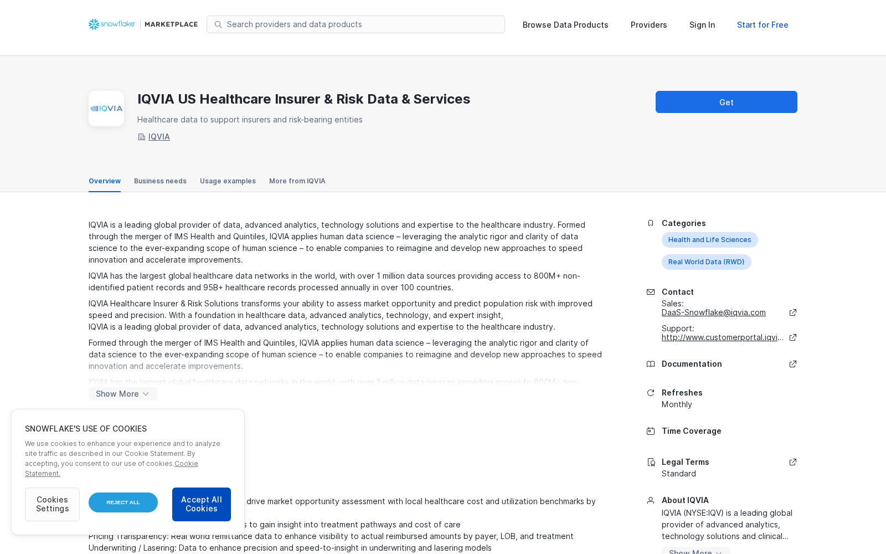Click the Refreshes heading
This screenshot has height=554, width=886.
pyautogui.click(x=682, y=393)
